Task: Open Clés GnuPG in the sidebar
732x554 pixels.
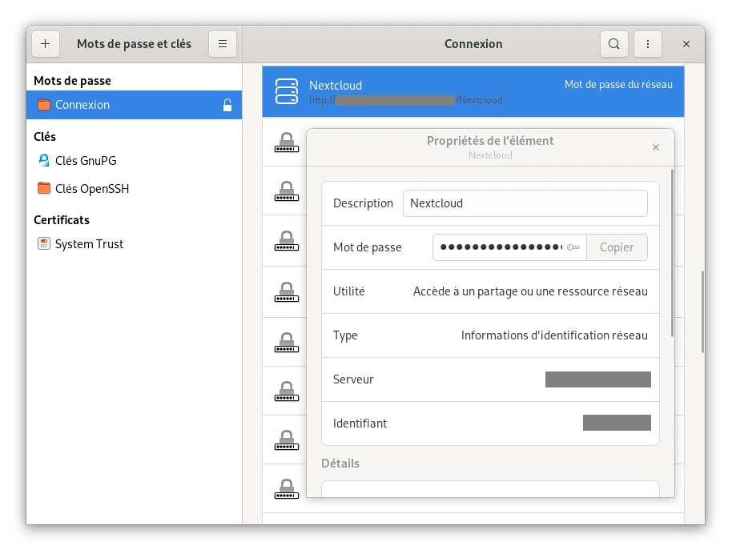Action: [134, 161]
